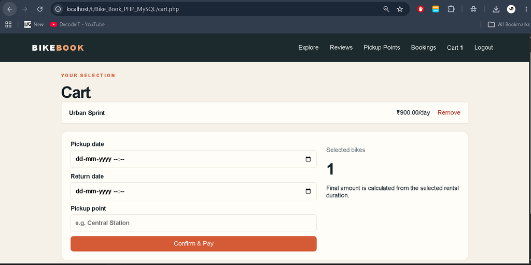Open the site information icon in address bar
The height and width of the screenshot is (265, 531).
(x=58, y=9)
